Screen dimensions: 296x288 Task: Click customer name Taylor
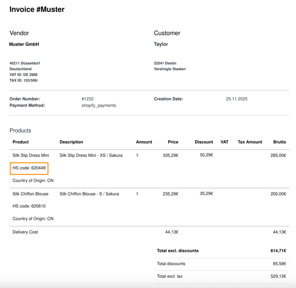tap(161, 44)
